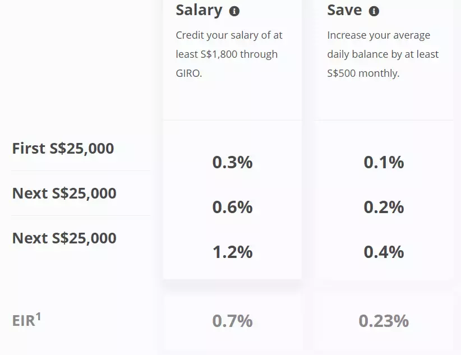Open the EIR footnote superscript 1

39,316
